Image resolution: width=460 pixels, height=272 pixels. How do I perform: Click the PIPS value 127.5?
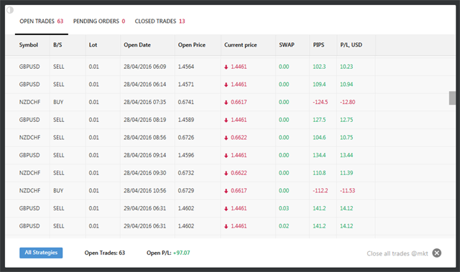(319, 120)
